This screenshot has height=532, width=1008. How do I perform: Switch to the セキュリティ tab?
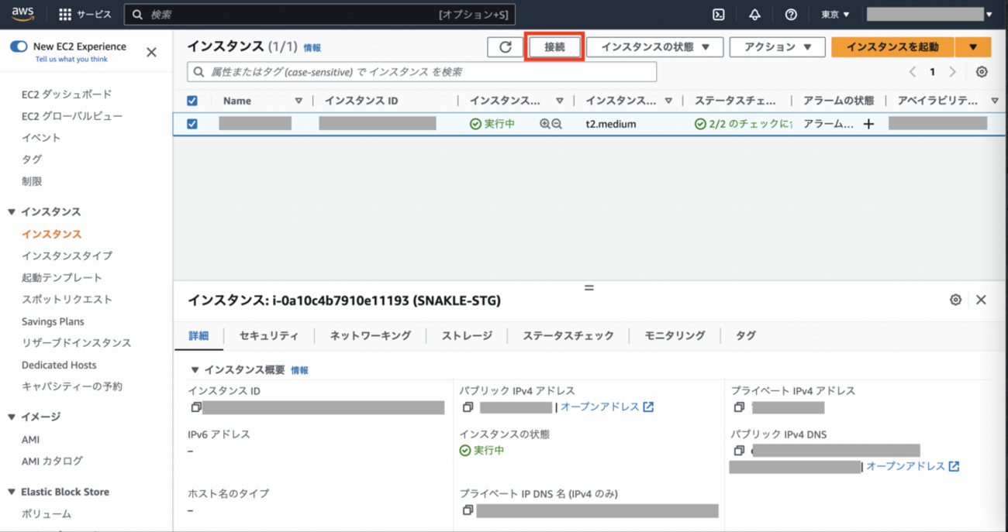pyautogui.click(x=268, y=335)
